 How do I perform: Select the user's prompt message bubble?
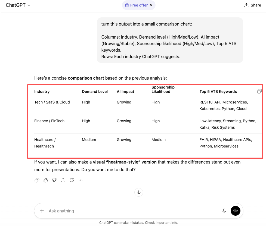point(170,40)
